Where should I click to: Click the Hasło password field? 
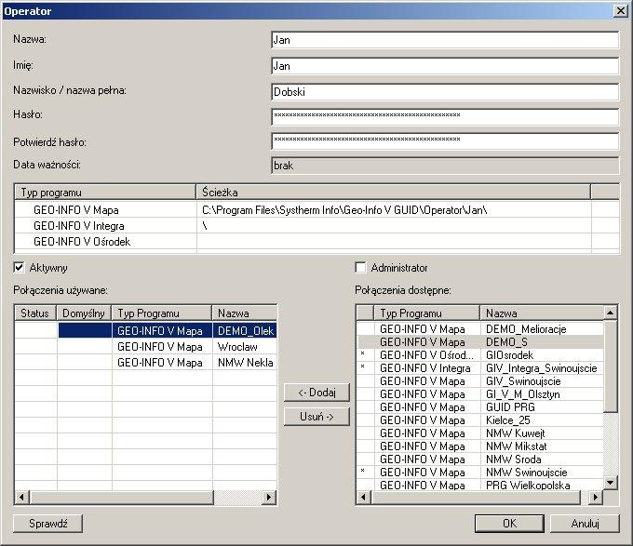445,117
